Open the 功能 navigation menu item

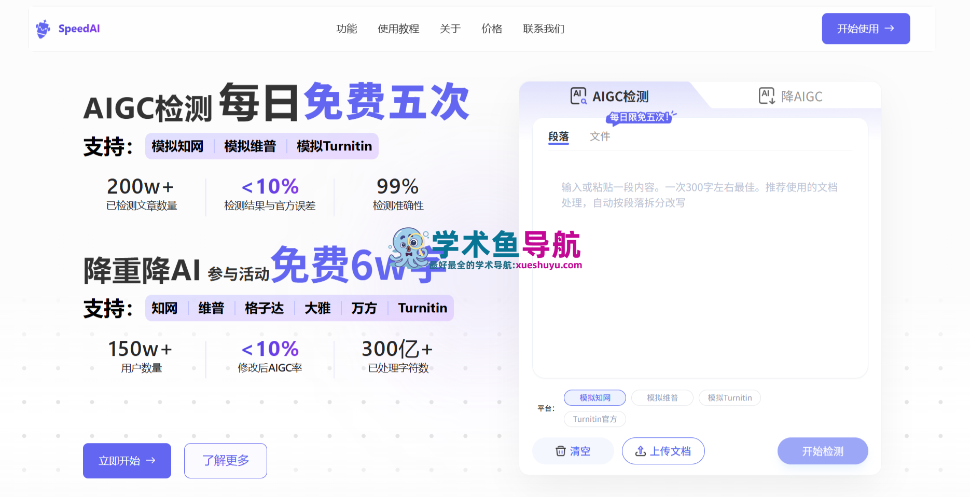(x=347, y=29)
